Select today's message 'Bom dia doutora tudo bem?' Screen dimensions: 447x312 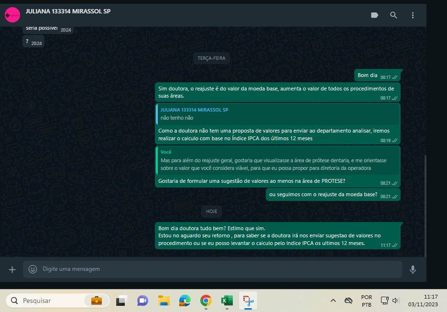[x=278, y=236]
